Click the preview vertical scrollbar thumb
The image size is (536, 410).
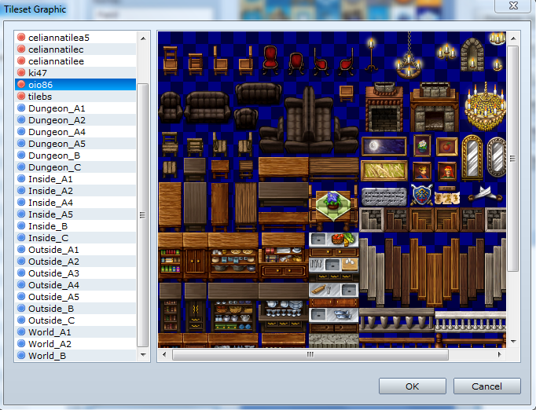tap(512, 158)
